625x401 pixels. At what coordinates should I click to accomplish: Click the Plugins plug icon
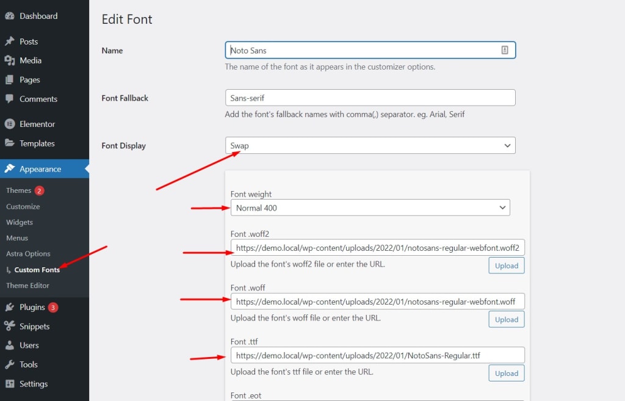(10, 307)
